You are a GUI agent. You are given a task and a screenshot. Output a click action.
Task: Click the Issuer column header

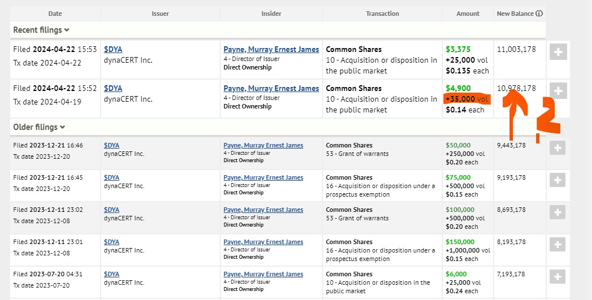click(160, 14)
